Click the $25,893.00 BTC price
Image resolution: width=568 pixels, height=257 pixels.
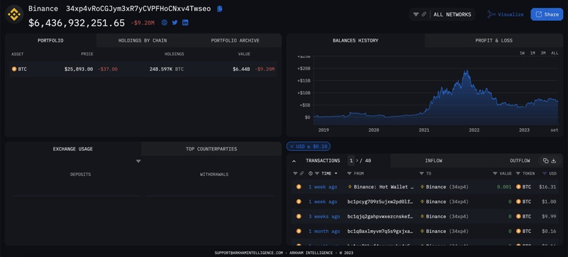coord(78,69)
